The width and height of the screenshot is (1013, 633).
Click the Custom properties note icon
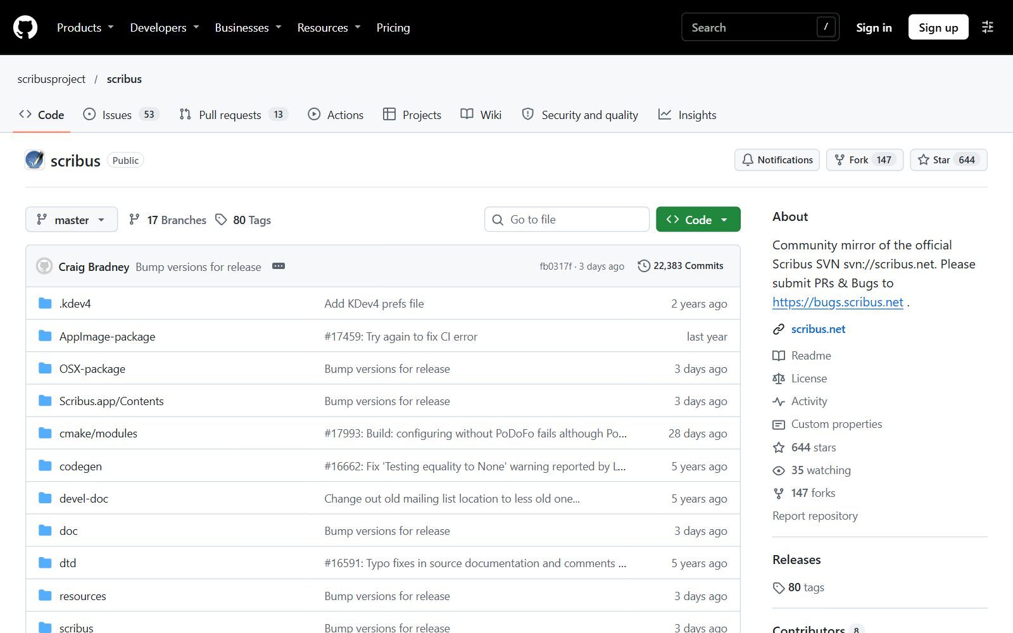point(779,424)
